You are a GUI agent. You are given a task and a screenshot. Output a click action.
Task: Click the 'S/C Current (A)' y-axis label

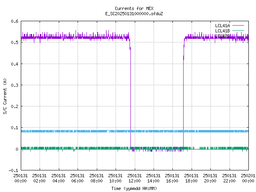coord(5,96)
